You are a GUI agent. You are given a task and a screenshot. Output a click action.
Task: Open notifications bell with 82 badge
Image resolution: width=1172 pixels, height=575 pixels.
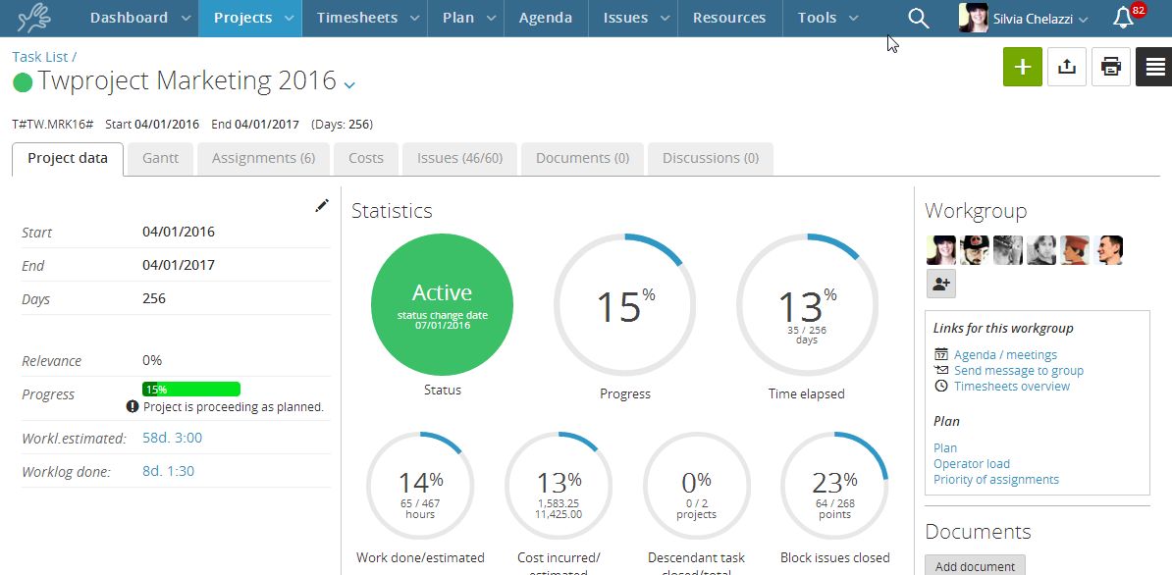coord(1124,18)
